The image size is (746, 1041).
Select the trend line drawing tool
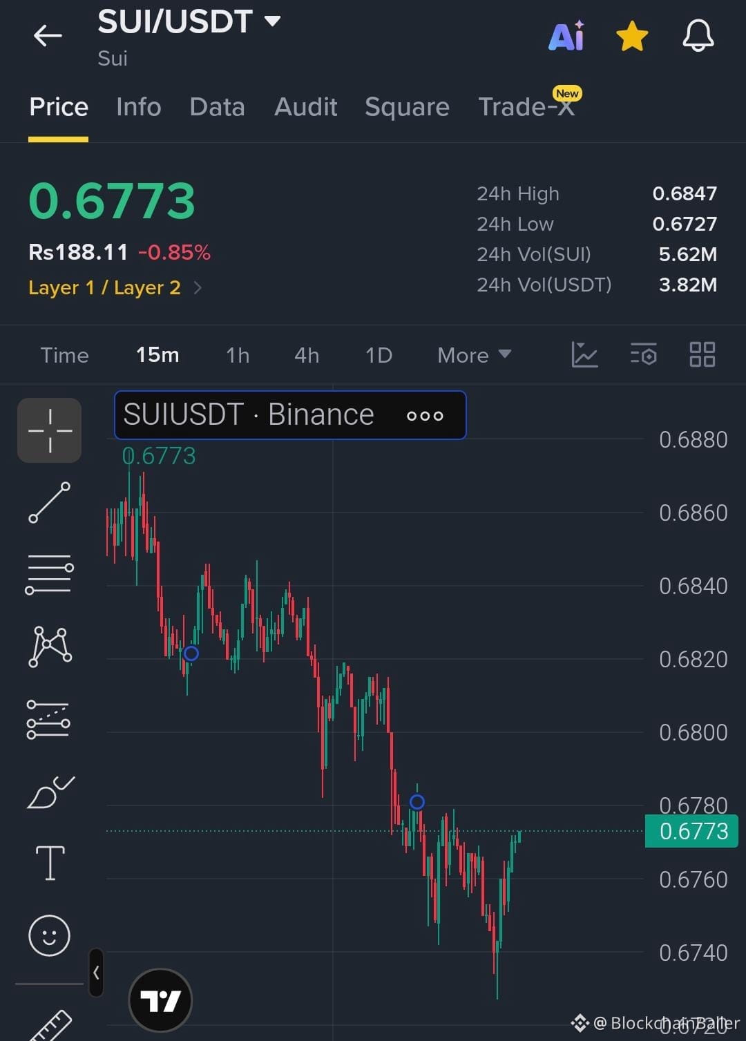pos(50,502)
